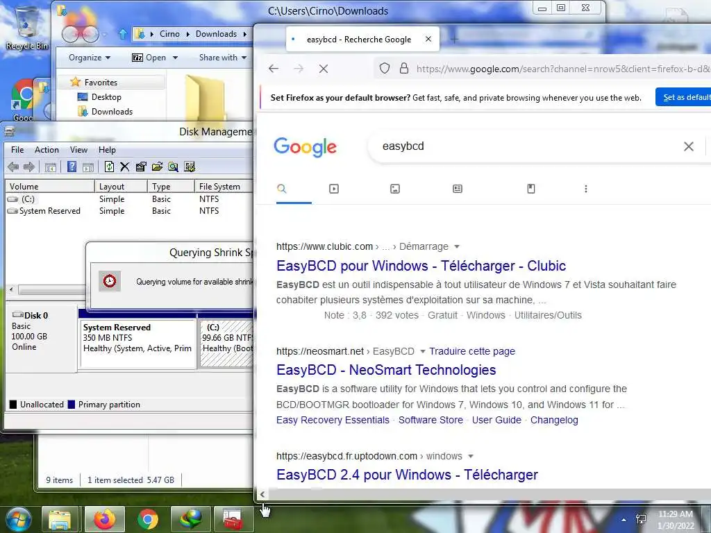Go back in Firefox
Screen dimensions: 711x533
[x=274, y=69]
